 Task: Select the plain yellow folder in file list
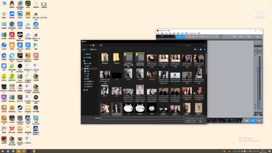point(116,58)
